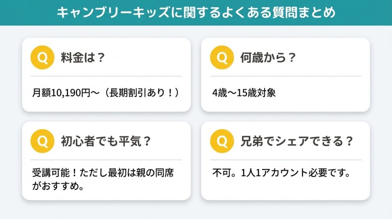Click the 初心者でも平気？ question heading
Viewport: 392px width, 219px height.
click(x=106, y=142)
